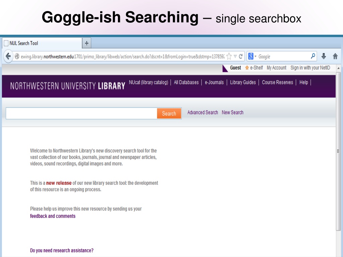Click the Welcome to Northwestern Library's paragraph

click(93, 157)
